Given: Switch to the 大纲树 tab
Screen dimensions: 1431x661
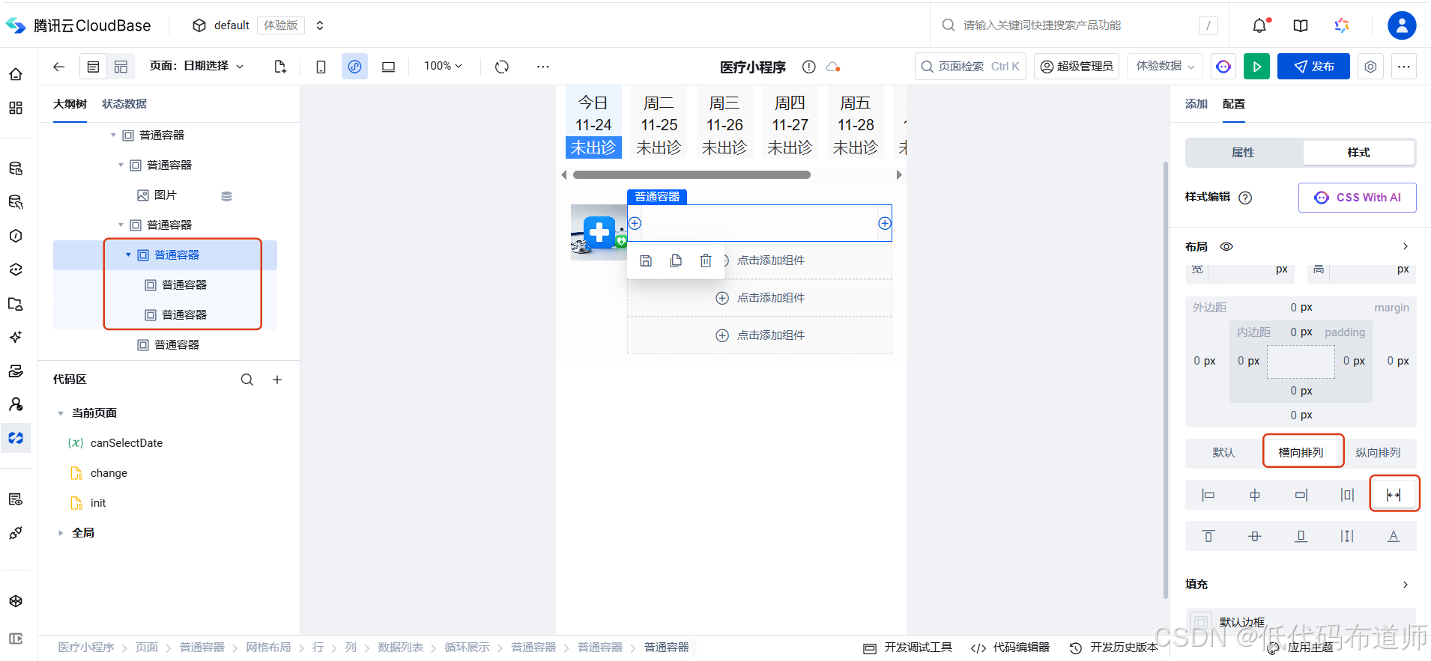Looking at the screenshot, I should click(x=70, y=104).
